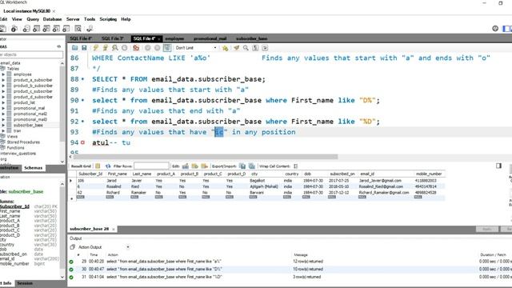This screenshot has width=512, height=288.
Task: Open Workbench preferences gear icon
Action: pyautogui.click(x=495, y=29)
